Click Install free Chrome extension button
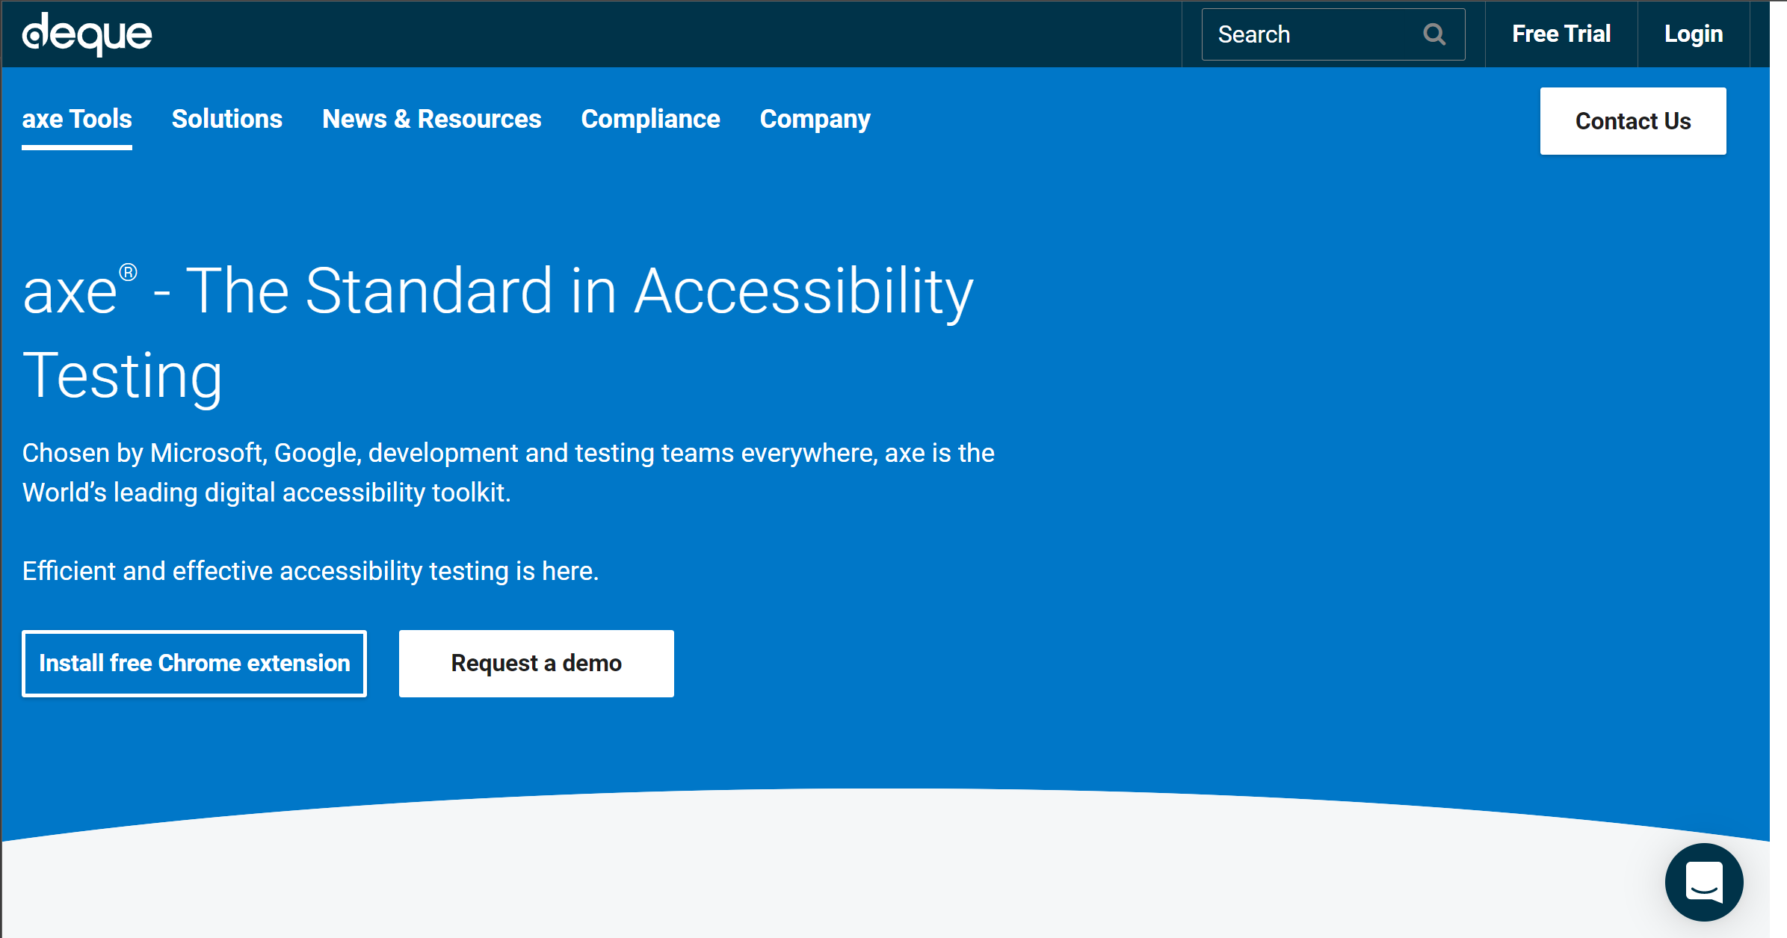The width and height of the screenshot is (1787, 938). coord(194,664)
